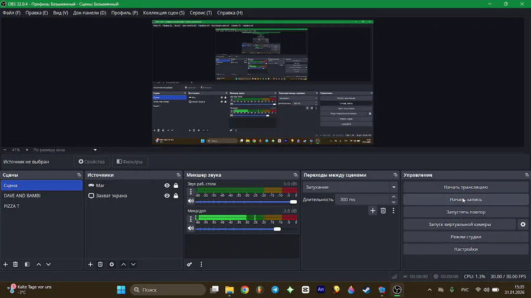
Task: Open Справка (H) menu
Action: 230,13
